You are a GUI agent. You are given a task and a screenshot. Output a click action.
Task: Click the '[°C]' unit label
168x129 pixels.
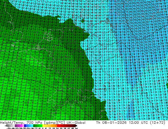pyautogui.click(x=61, y=123)
